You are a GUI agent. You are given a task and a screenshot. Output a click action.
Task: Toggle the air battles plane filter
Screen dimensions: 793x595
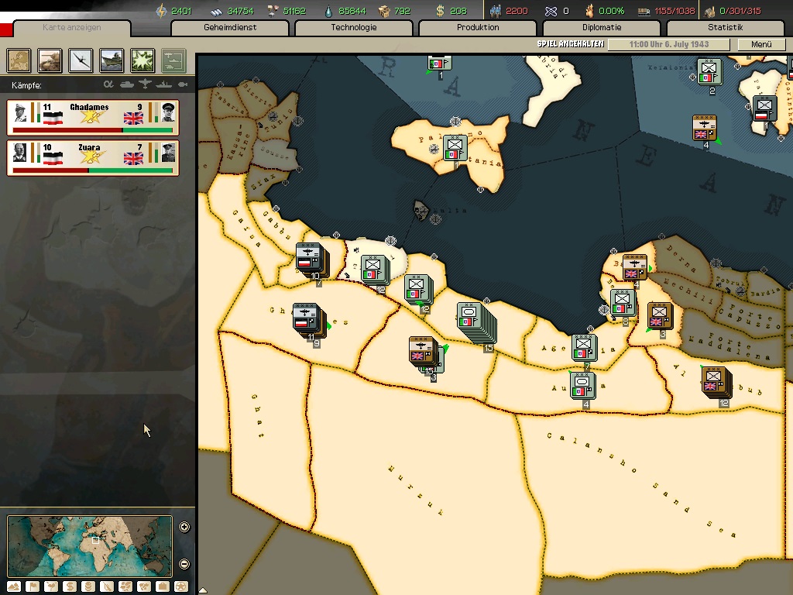click(x=146, y=84)
